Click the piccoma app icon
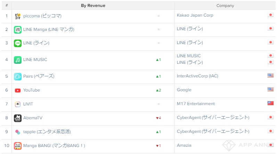277x154 pixels. point(18,16)
